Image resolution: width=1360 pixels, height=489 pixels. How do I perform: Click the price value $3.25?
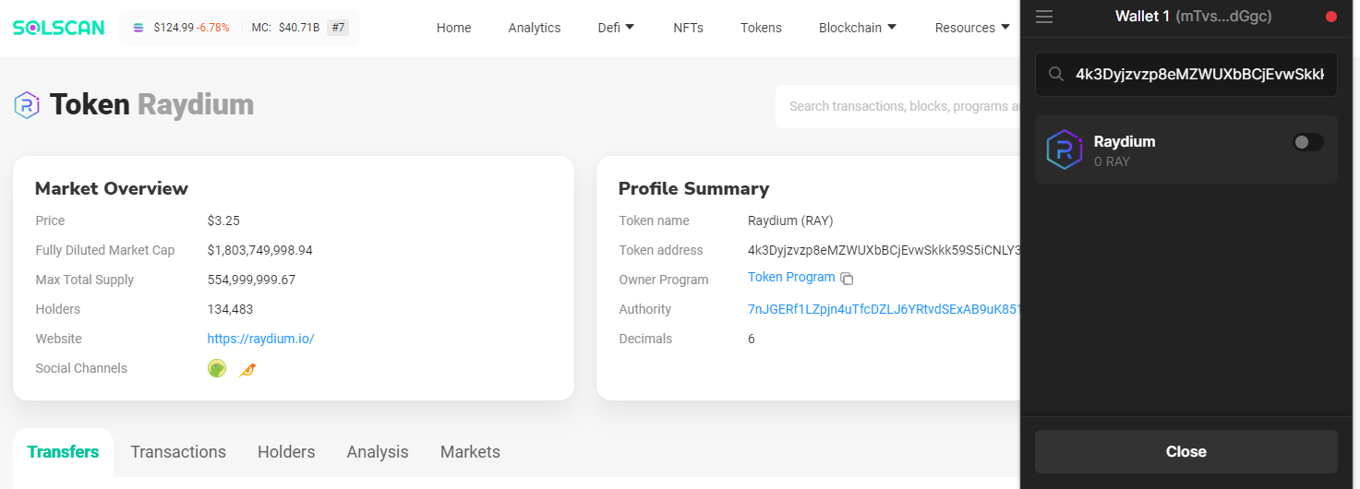click(x=223, y=221)
